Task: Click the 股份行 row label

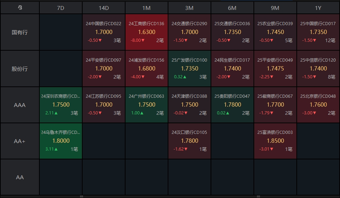Action: click(x=20, y=69)
